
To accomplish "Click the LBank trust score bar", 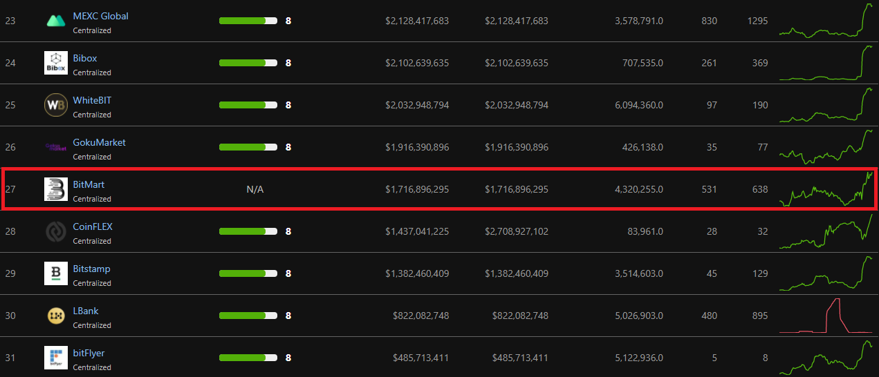I will (248, 316).
